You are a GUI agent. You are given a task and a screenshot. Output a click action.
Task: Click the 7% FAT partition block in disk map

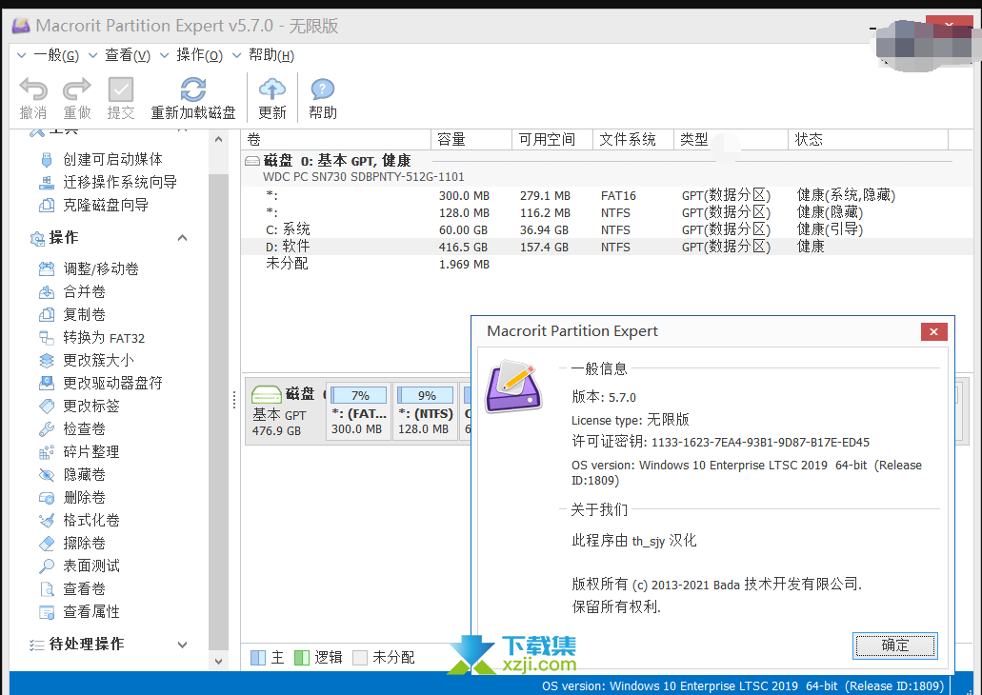(359, 411)
